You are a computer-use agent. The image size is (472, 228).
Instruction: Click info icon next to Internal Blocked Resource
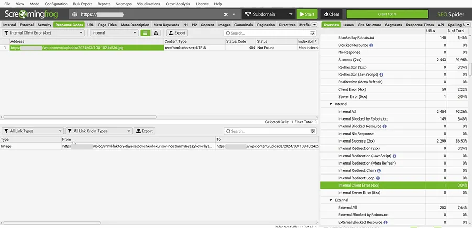coord(384,126)
